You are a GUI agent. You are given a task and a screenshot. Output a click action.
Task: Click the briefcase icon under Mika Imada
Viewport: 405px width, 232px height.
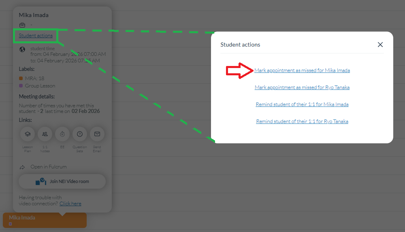tap(22, 25)
